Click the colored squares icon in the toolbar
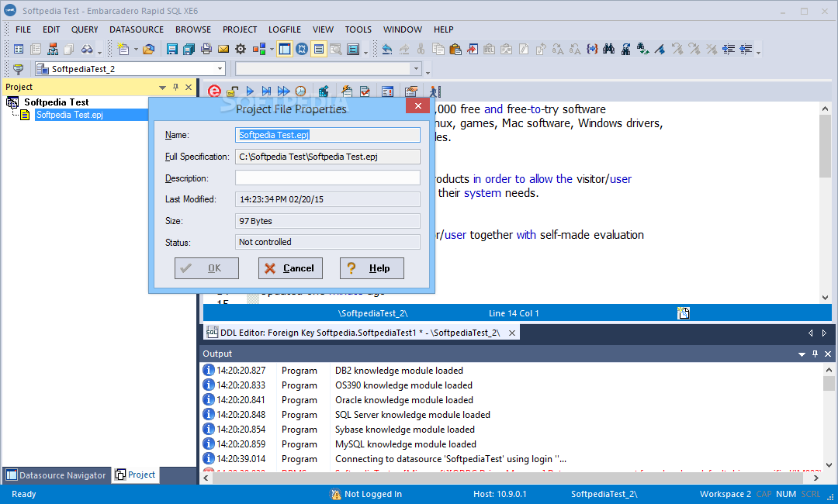The width and height of the screenshot is (838, 504). click(259, 50)
